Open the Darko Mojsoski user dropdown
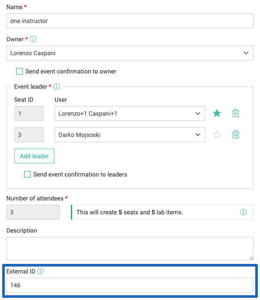This screenshot has width=260, height=300. pos(130,135)
